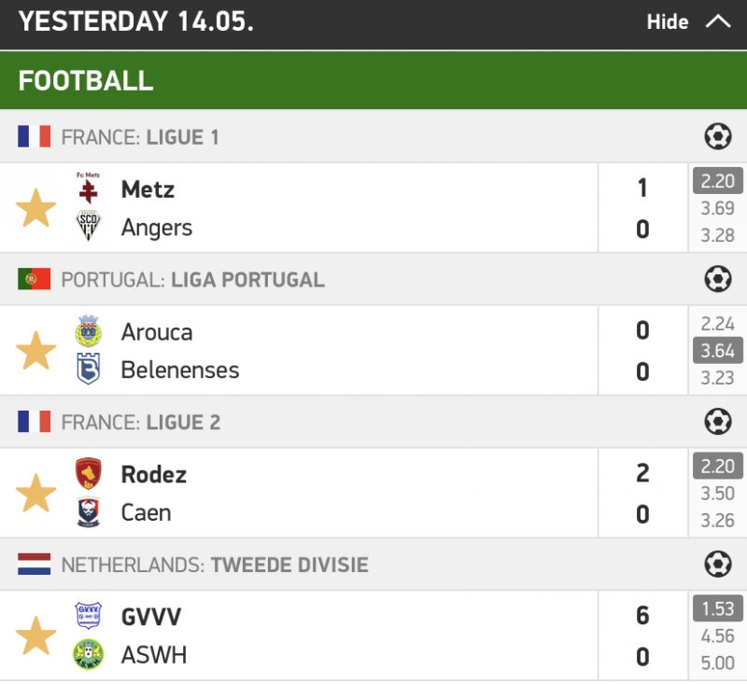
Task: Open the Portugal: Liga Portugal league header
Action: point(192,279)
